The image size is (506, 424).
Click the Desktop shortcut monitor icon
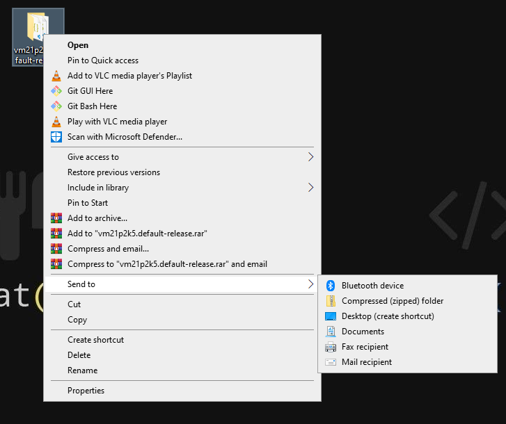pyautogui.click(x=331, y=316)
